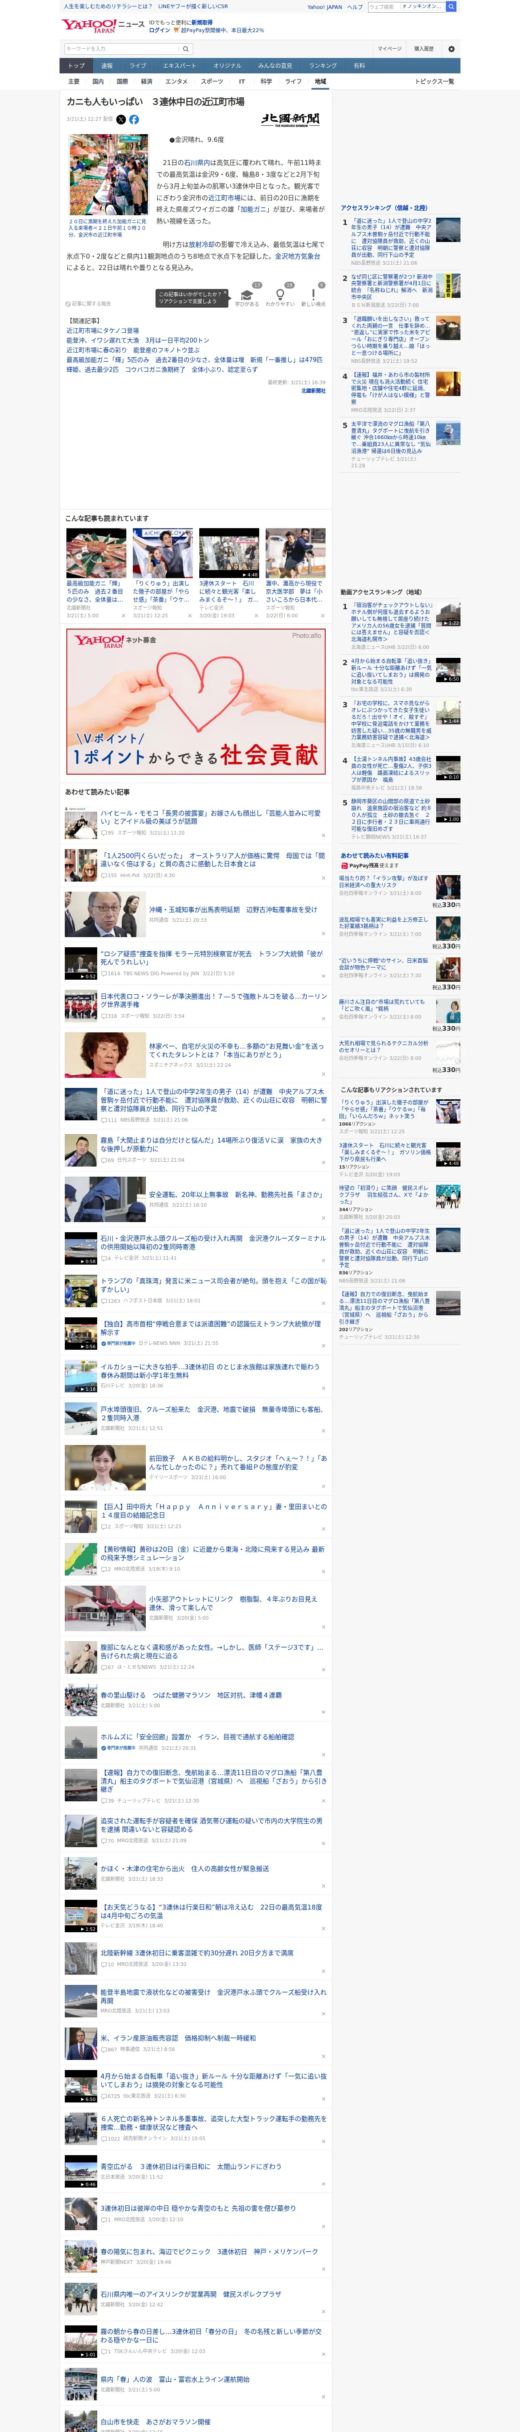Open the ヘルプ link in header
Screen dimensions: 520x2432
[354, 6]
